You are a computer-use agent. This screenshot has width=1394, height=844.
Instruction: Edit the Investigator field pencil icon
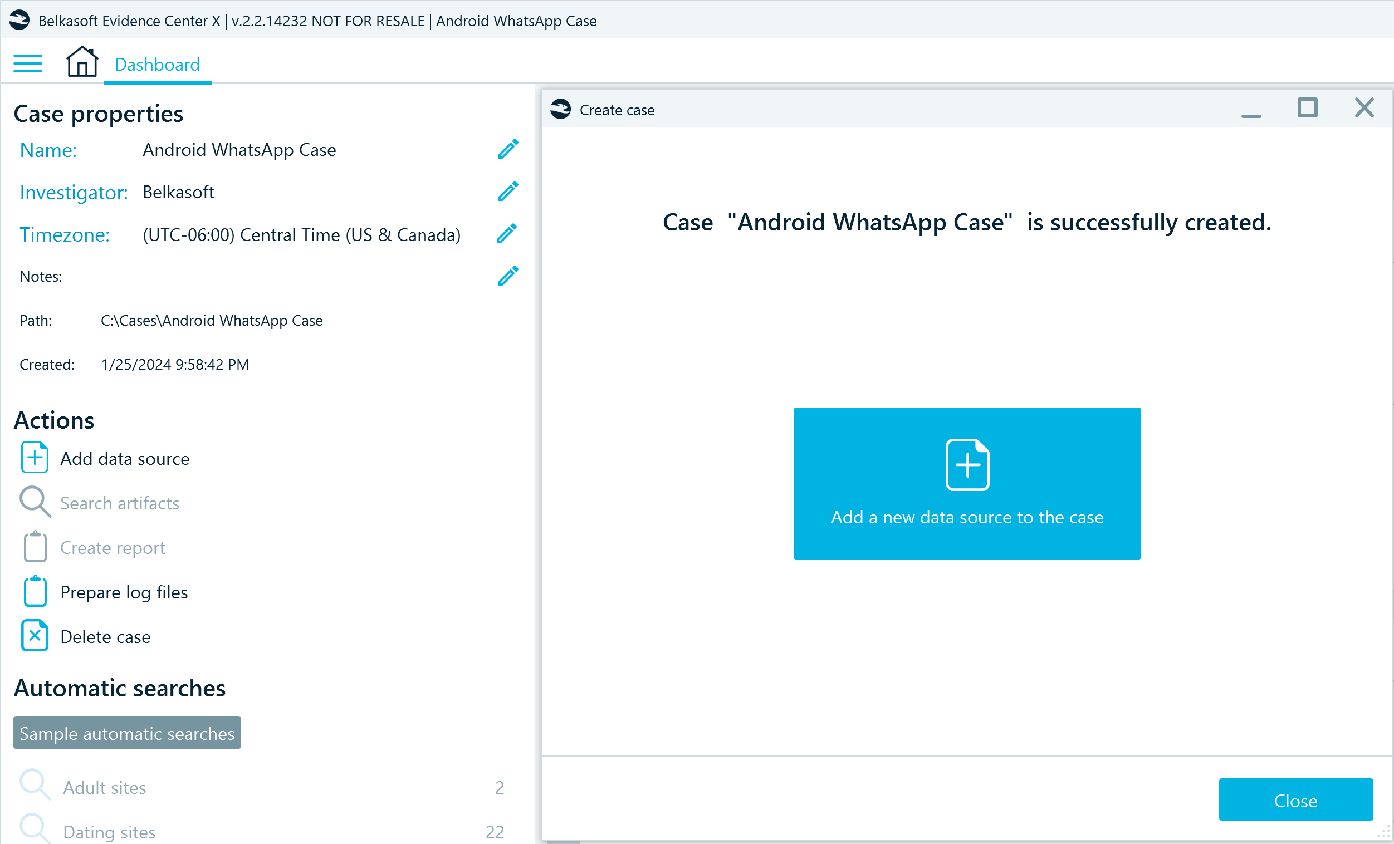coord(508,192)
